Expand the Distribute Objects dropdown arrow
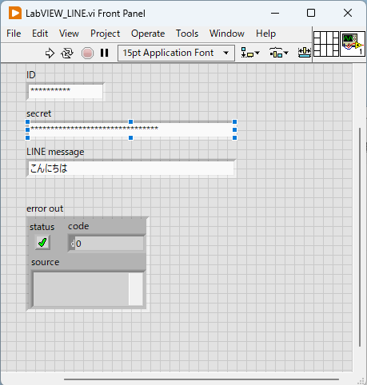Screen dimensions: 367x385 pos(286,53)
